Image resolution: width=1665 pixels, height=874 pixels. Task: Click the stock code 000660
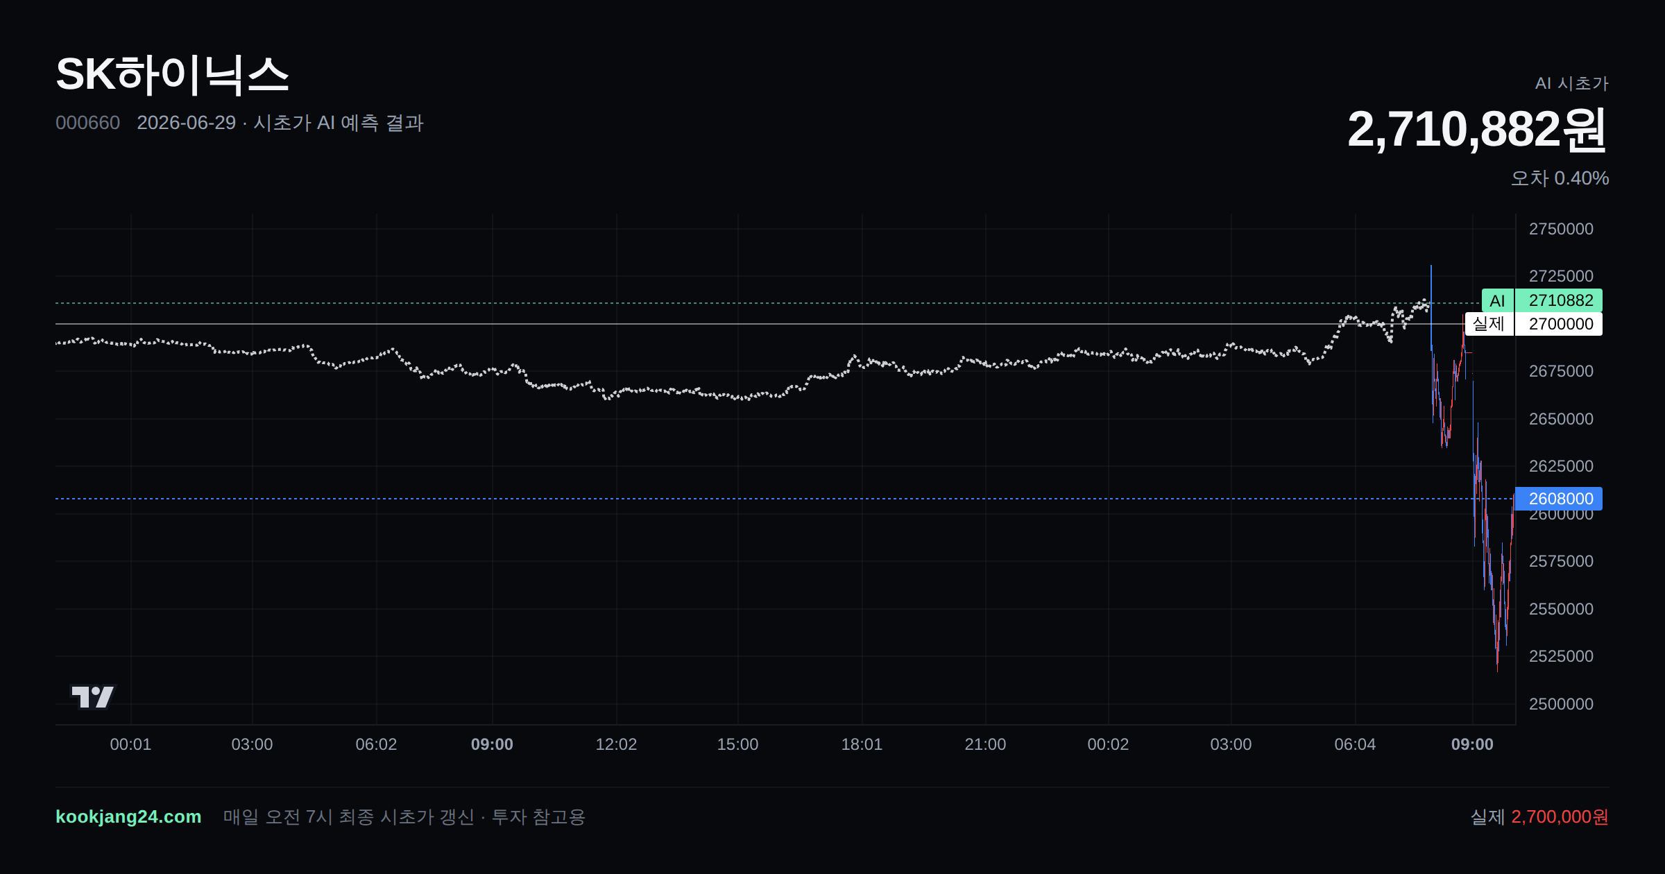click(x=87, y=123)
